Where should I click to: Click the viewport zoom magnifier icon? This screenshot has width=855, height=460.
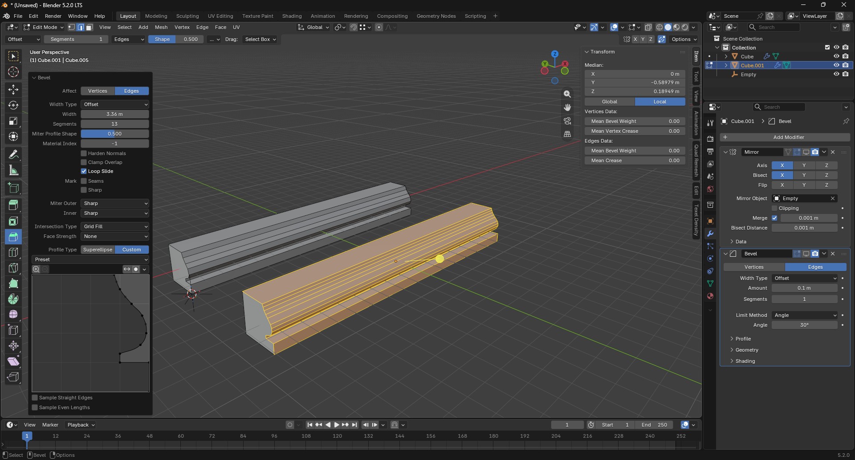567,94
